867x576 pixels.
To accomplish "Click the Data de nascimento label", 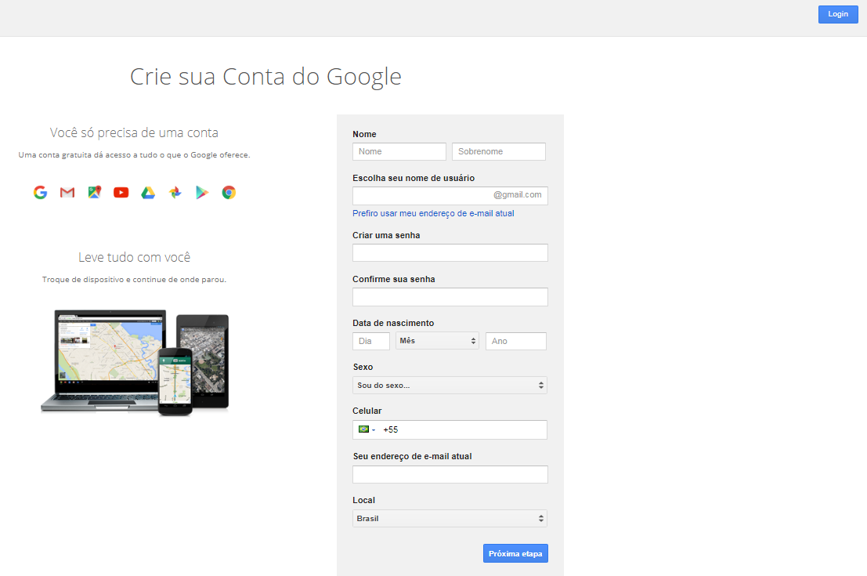I will point(393,323).
